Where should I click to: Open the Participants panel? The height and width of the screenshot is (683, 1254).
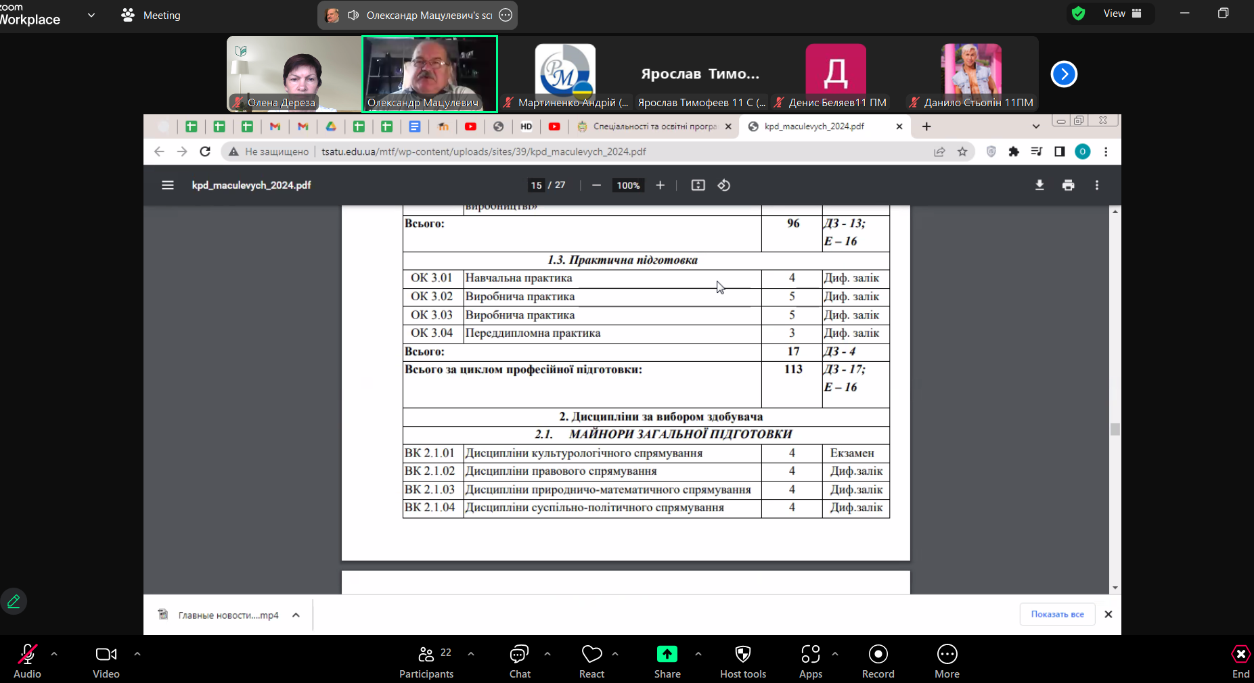click(x=426, y=661)
